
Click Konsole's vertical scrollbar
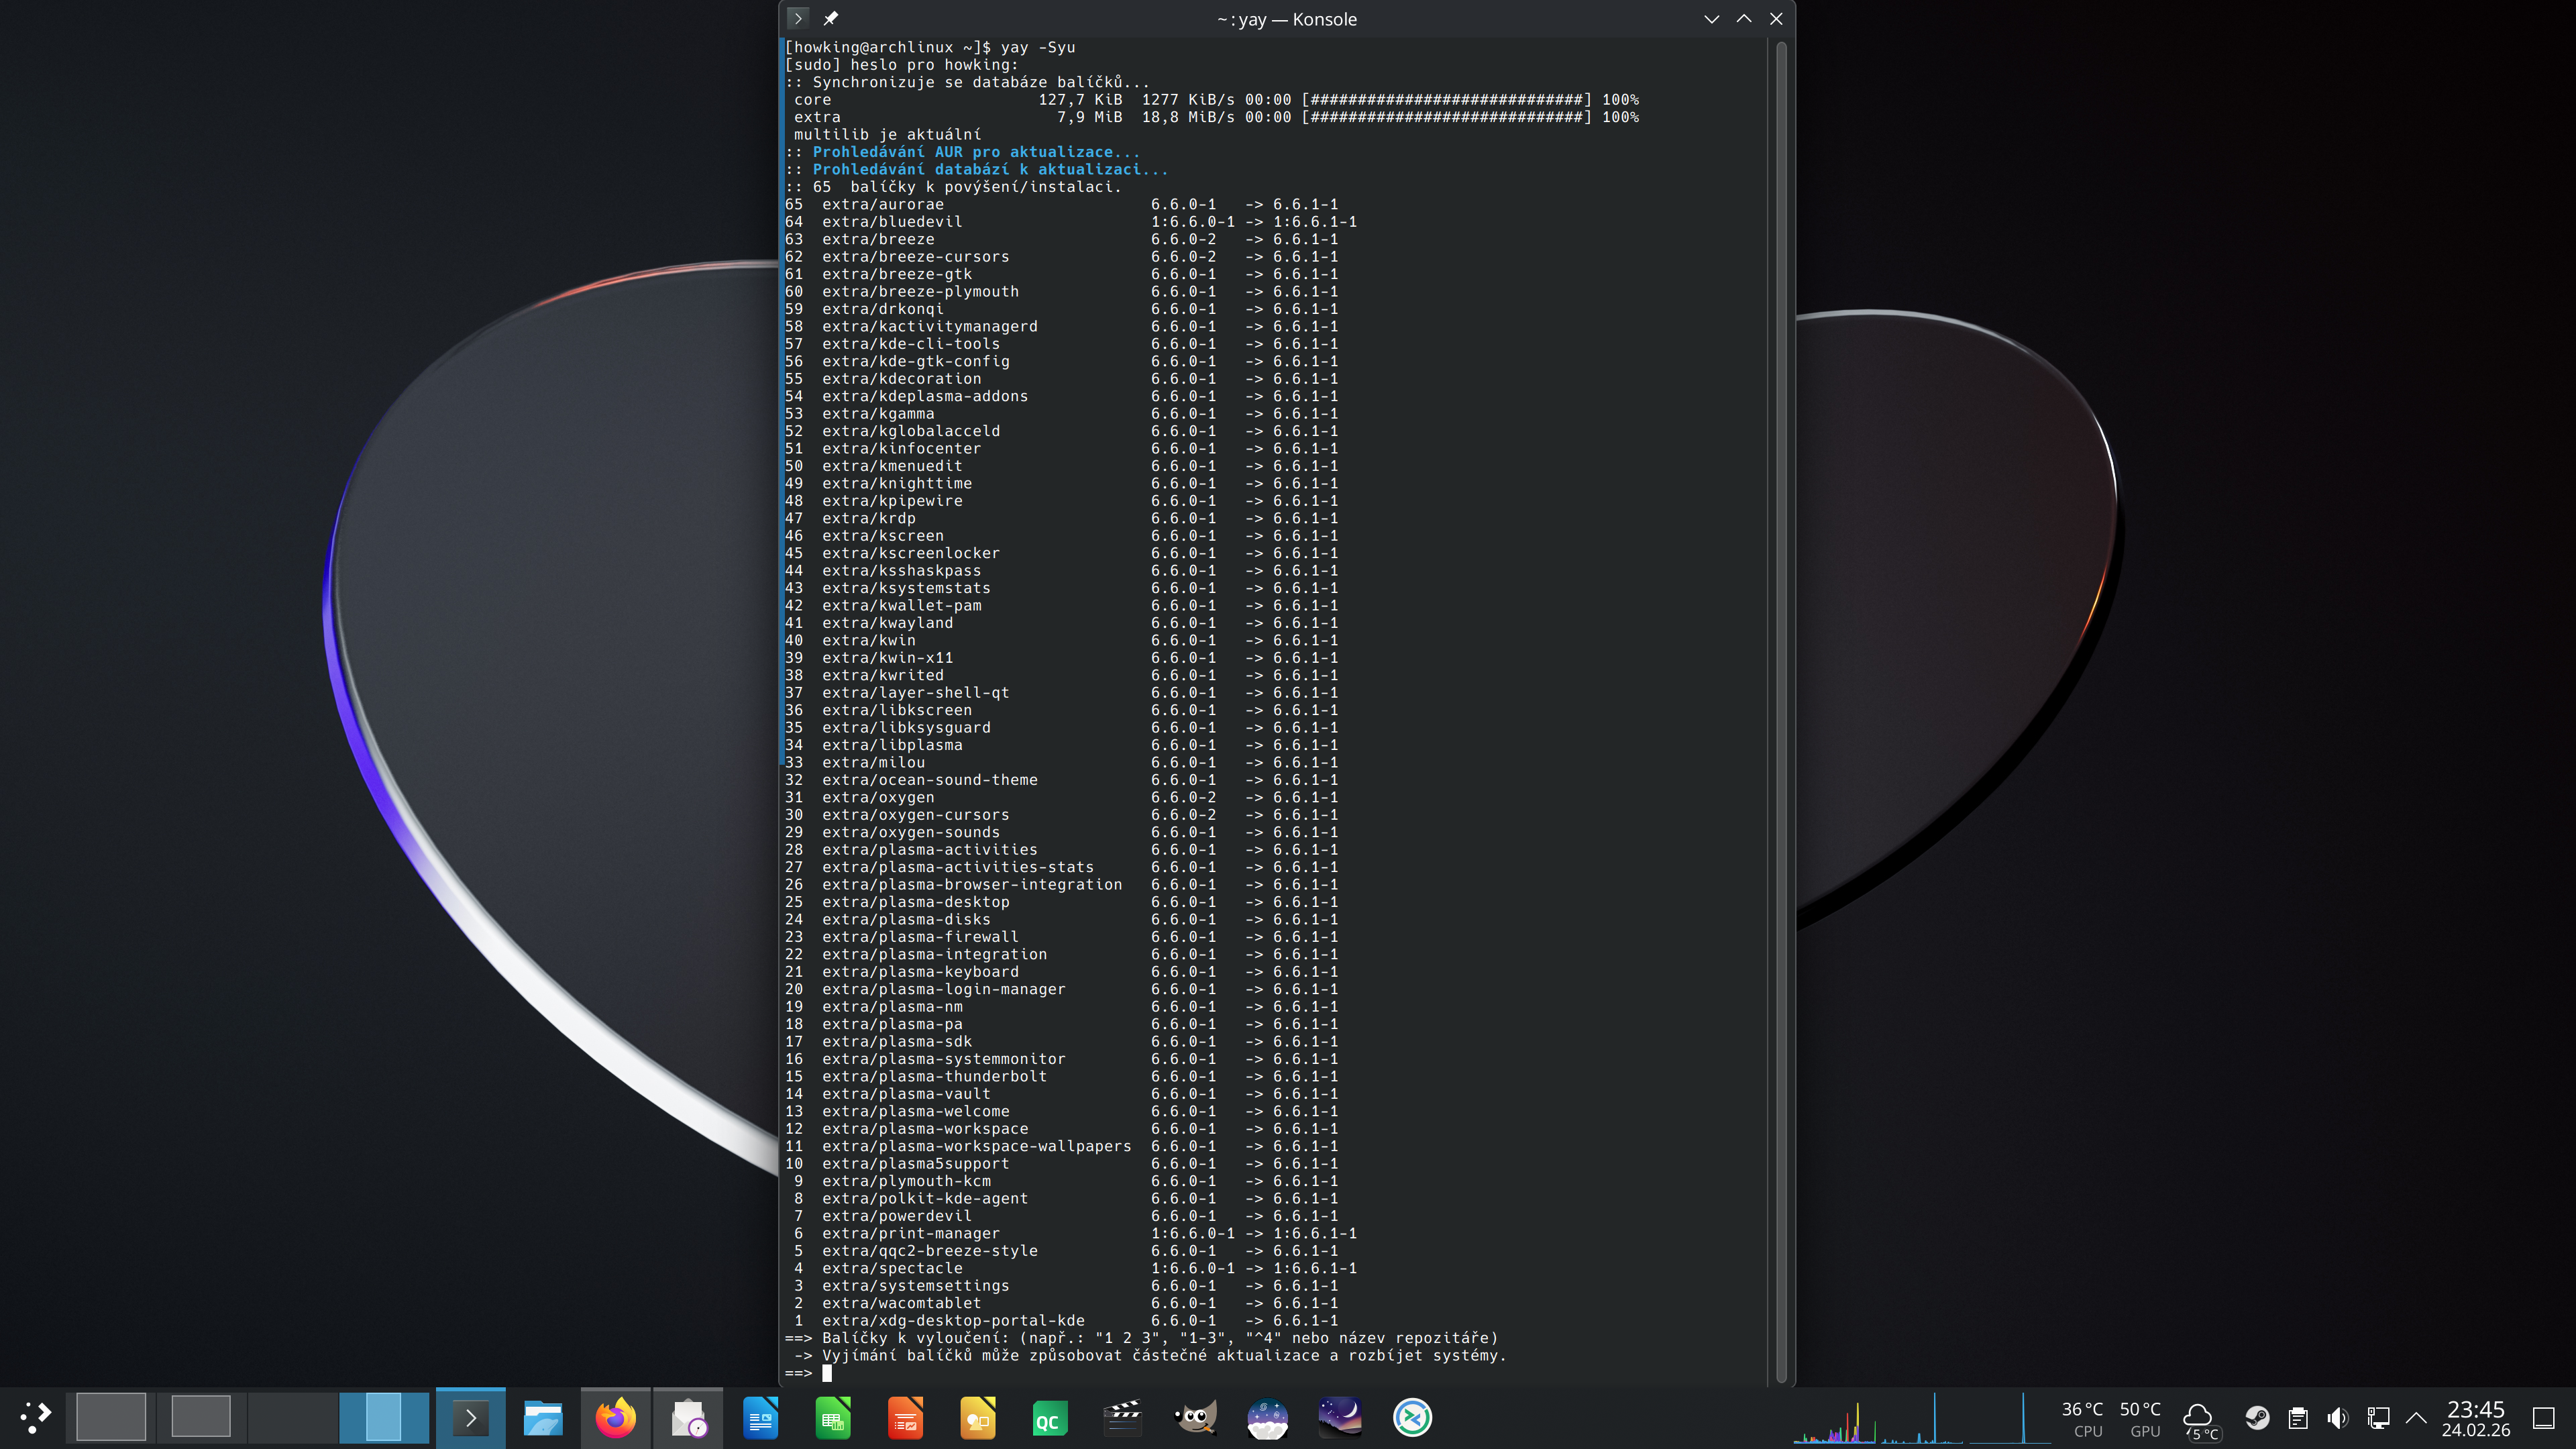tap(1781, 700)
